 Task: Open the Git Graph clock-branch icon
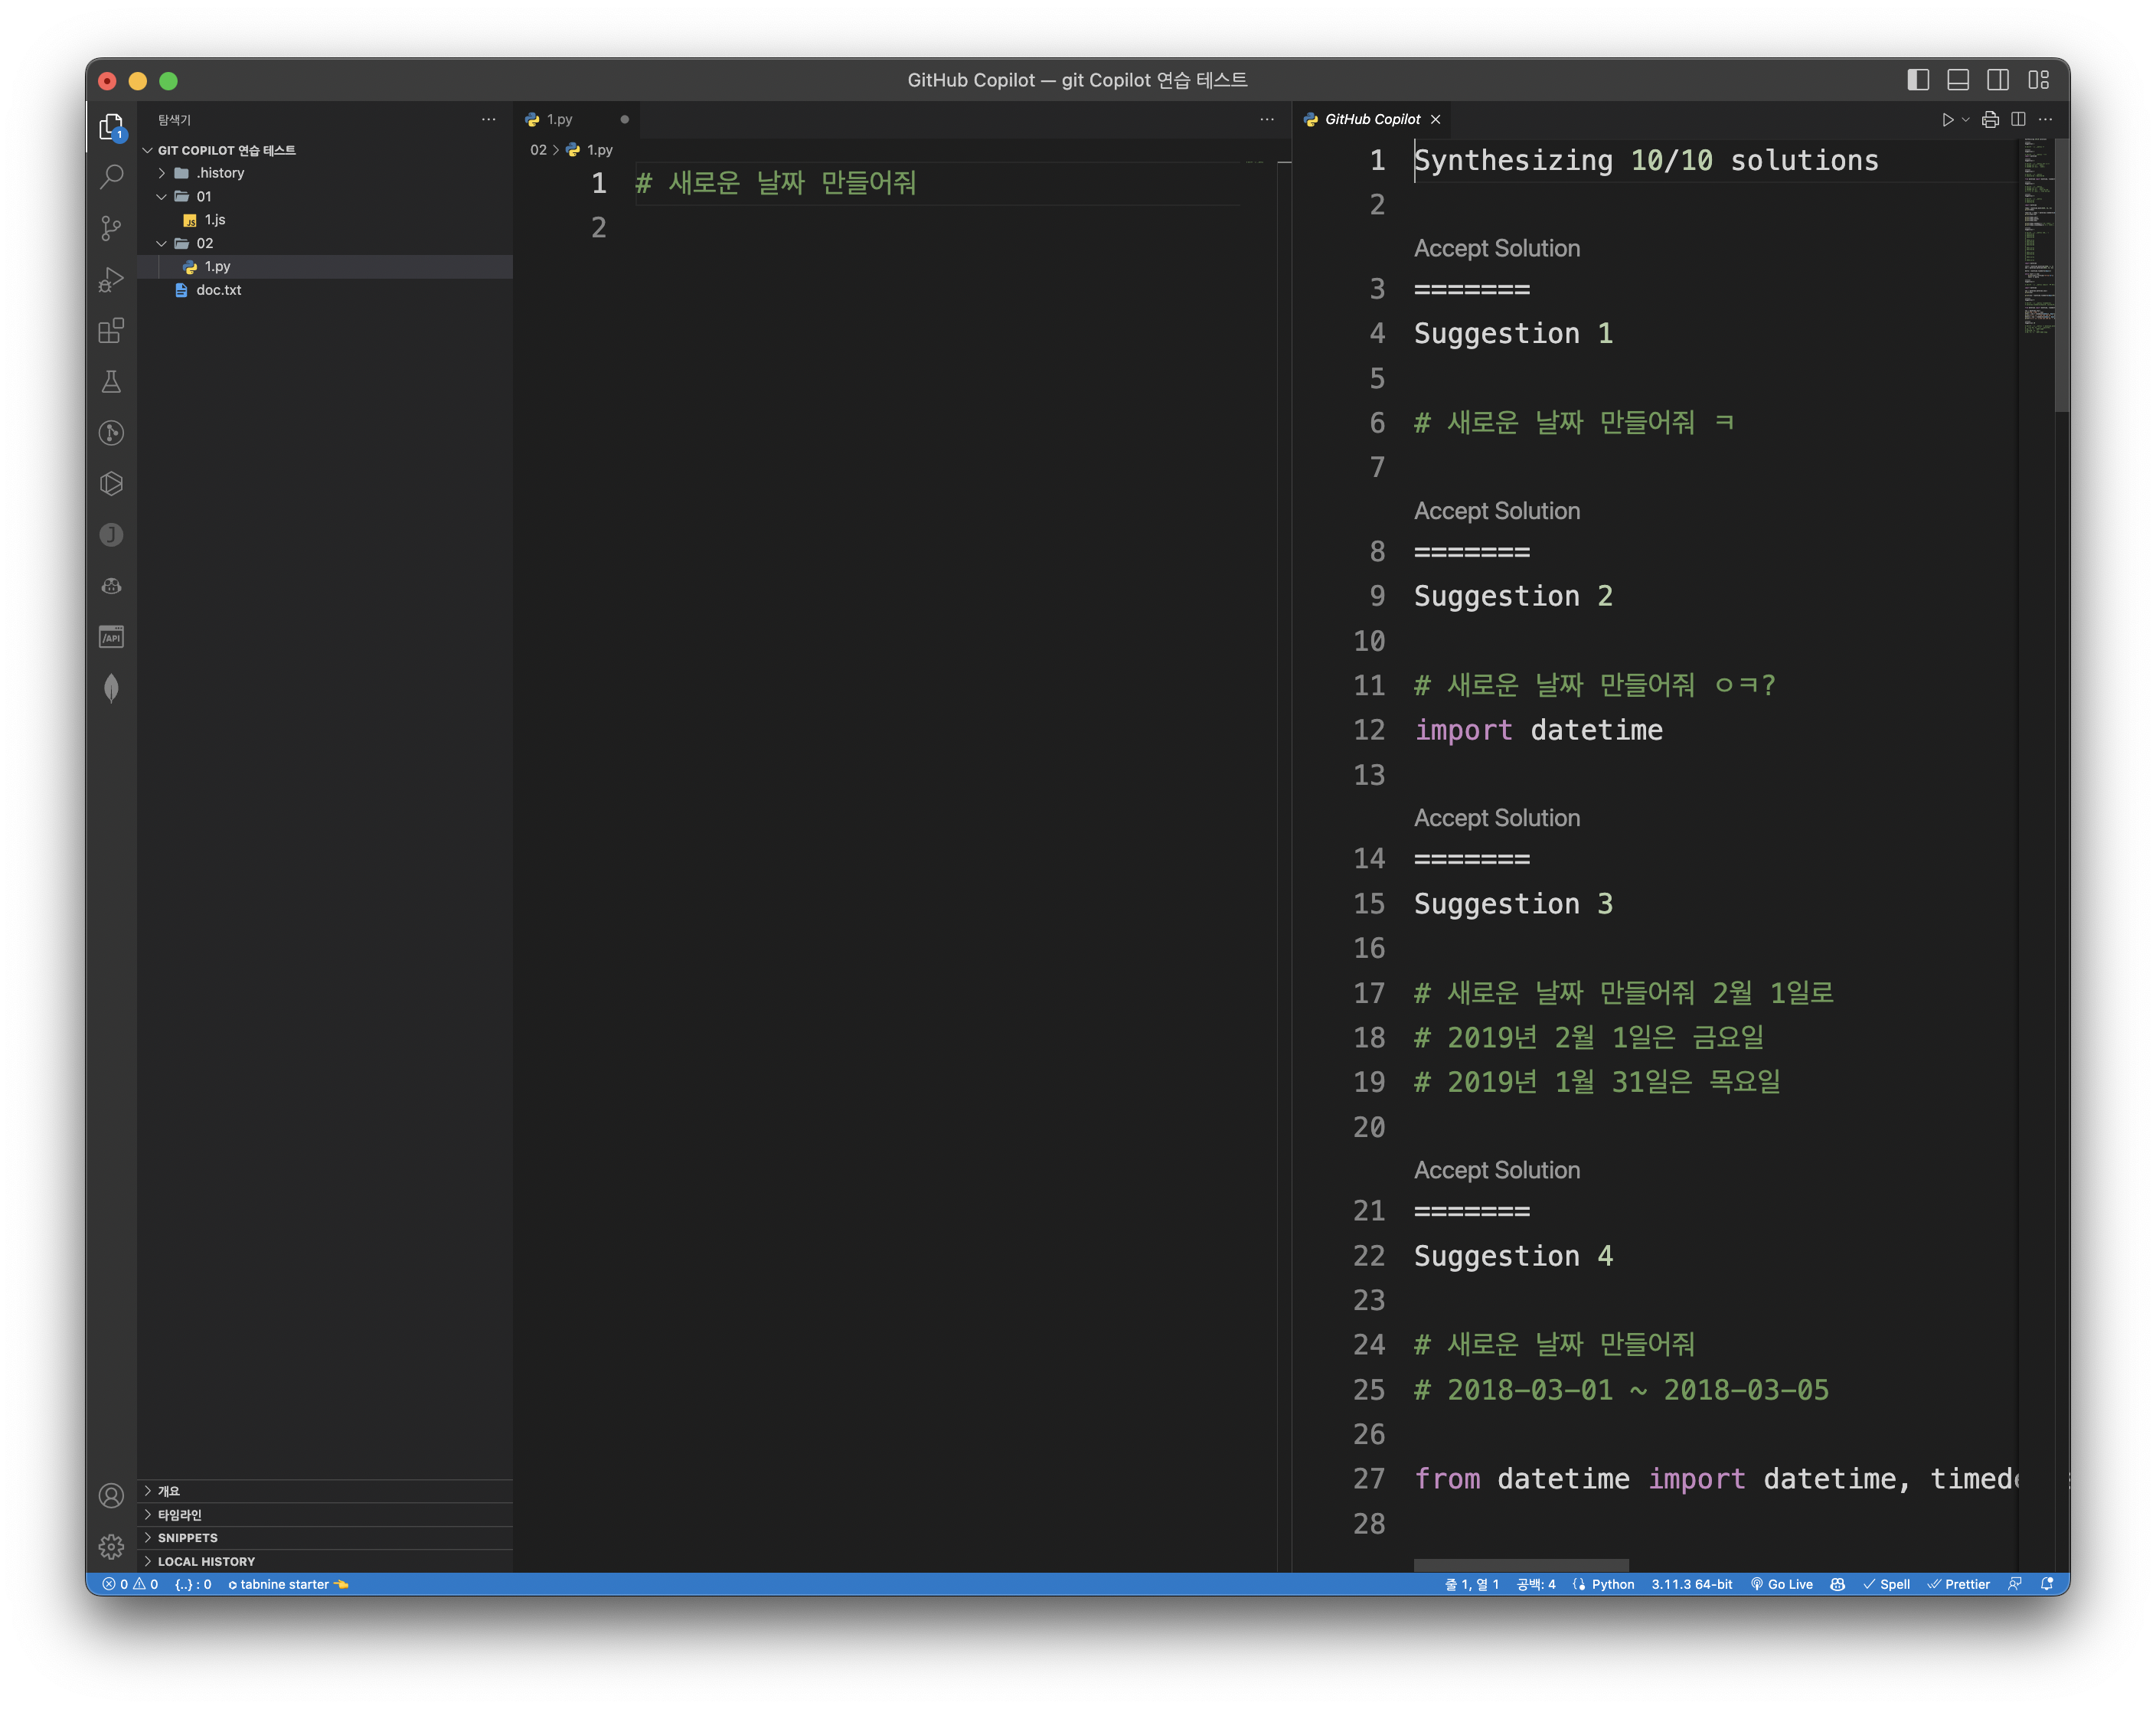click(x=111, y=432)
